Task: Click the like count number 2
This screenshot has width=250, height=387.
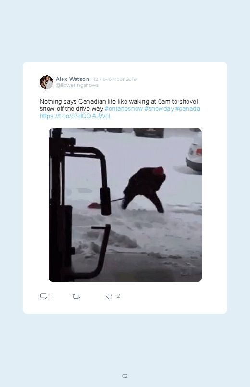Action: click(118, 296)
